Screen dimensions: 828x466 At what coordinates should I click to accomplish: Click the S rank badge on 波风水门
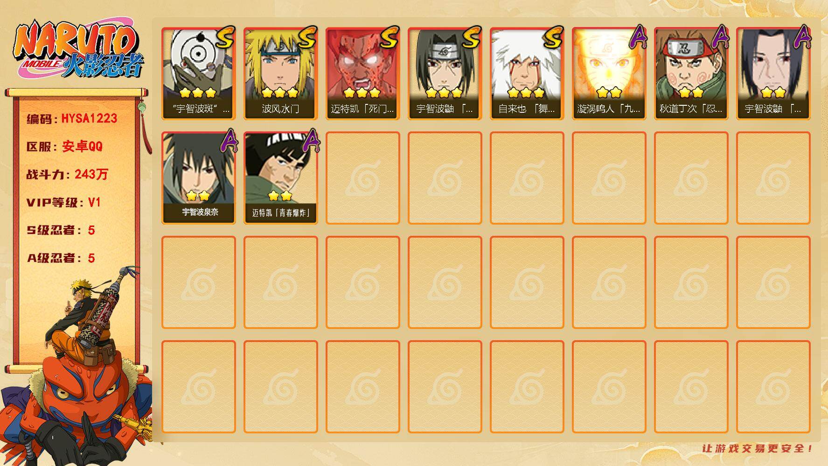[x=306, y=37]
